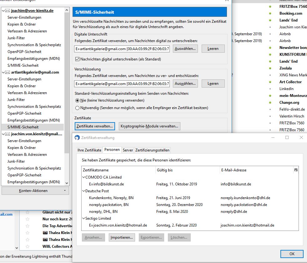This screenshot has height=263, width=307.
Task: Click the green unread dot beside Booking.com
Action: 270,13
